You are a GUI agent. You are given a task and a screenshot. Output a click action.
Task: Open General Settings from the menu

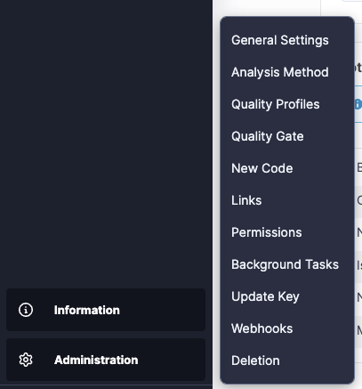pos(280,40)
